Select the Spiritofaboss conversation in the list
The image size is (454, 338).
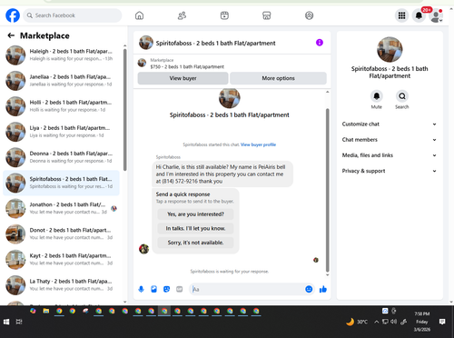62,183
